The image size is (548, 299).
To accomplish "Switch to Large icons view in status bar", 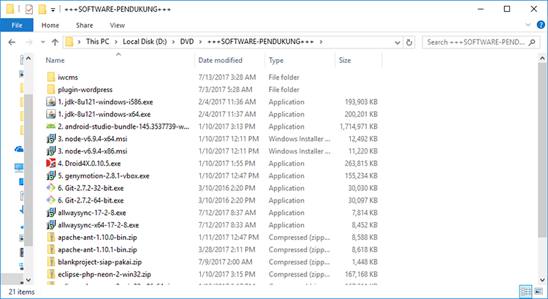I will tap(539, 291).
